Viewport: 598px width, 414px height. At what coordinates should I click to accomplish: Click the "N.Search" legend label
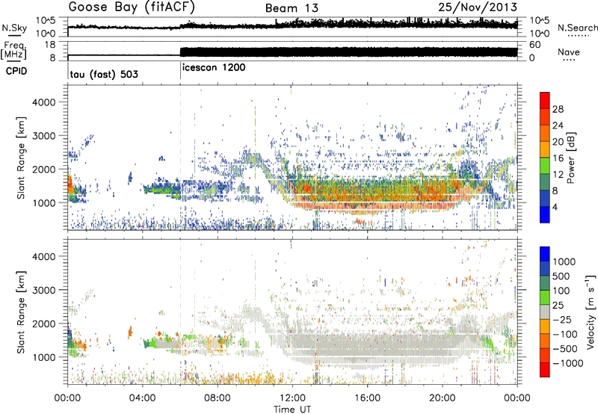577,28
